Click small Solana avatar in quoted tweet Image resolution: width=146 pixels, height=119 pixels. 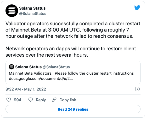12,67
